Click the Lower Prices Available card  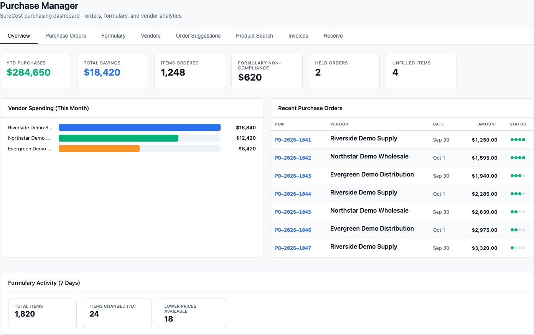192,313
